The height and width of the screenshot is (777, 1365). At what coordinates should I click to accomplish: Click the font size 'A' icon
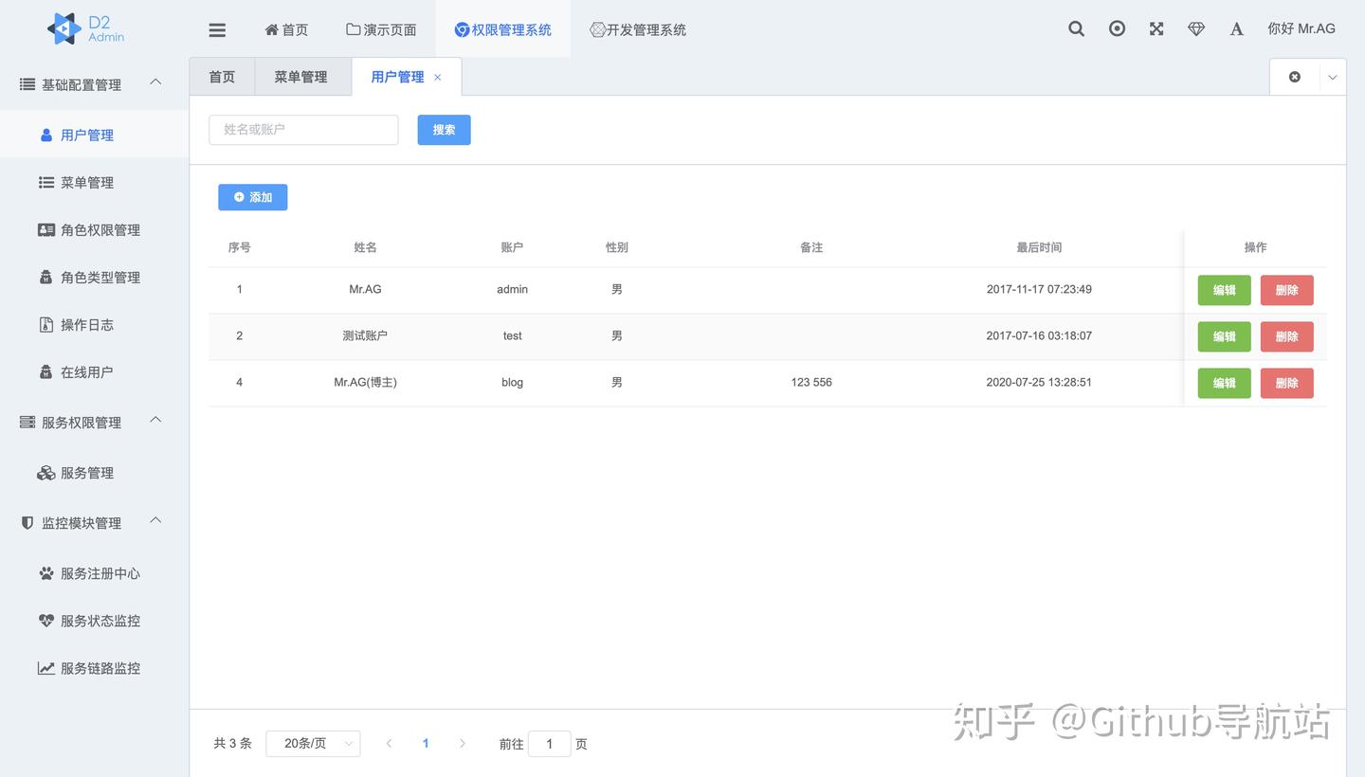point(1236,28)
